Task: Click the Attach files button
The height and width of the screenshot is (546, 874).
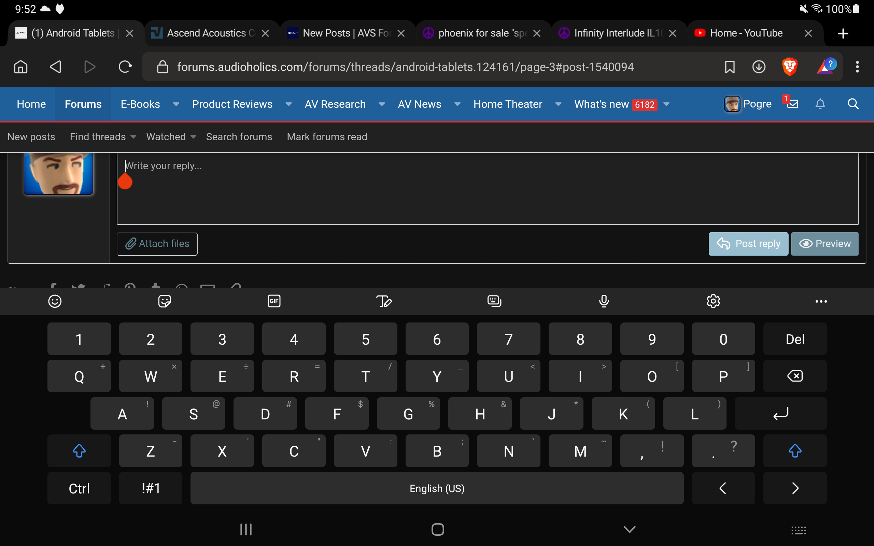Action: pos(157,244)
